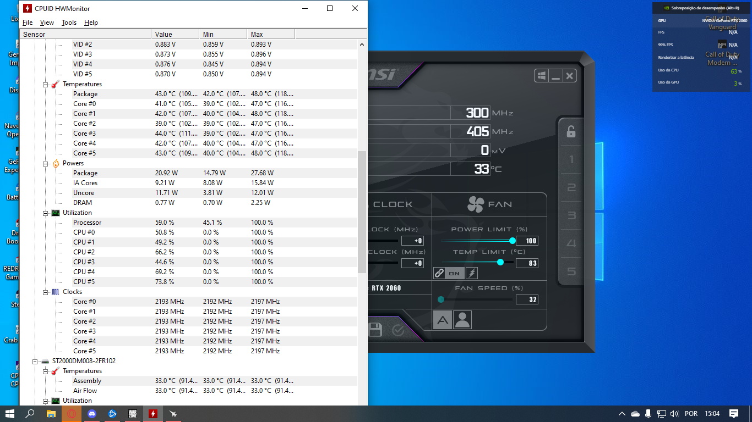Open the Help menu in HWMonitor
This screenshot has width=752, height=422.
91,23
